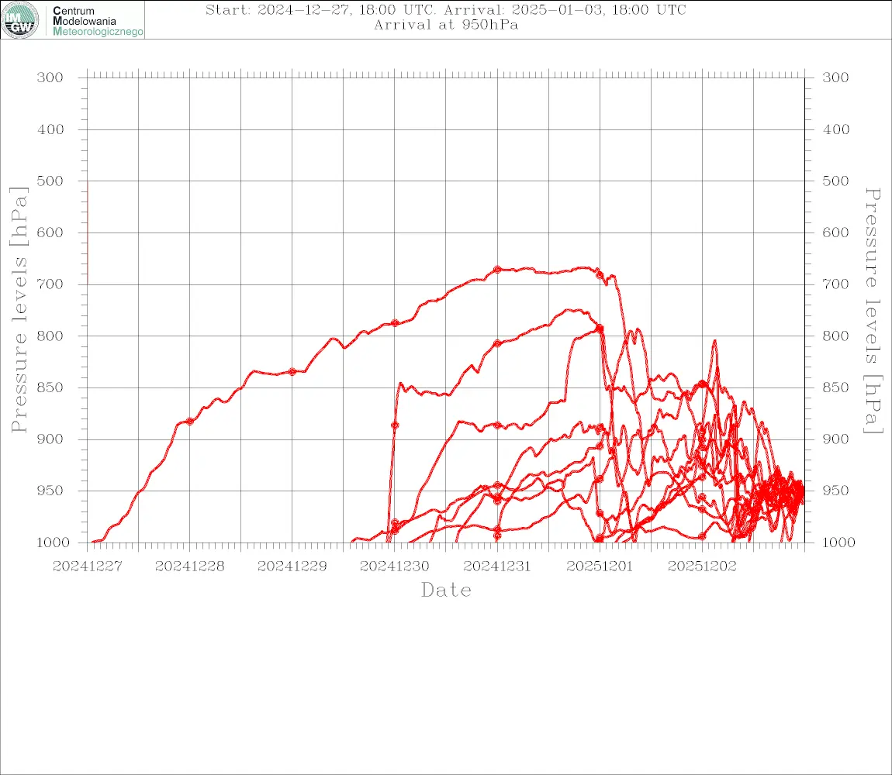Click the right axis 600 label
Image resolution: width=892 pixels, height=775 pixels.
[835, 232]
